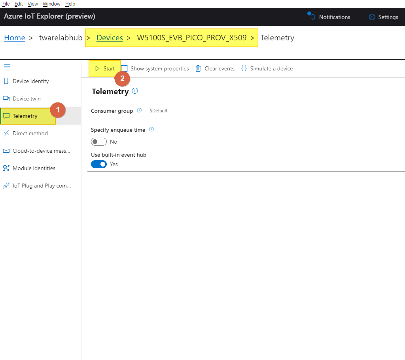The height and width of the screenshot is (360, 405).
Task: Open the Window menu
Action: pyautogui.click(x=51, y=4)
